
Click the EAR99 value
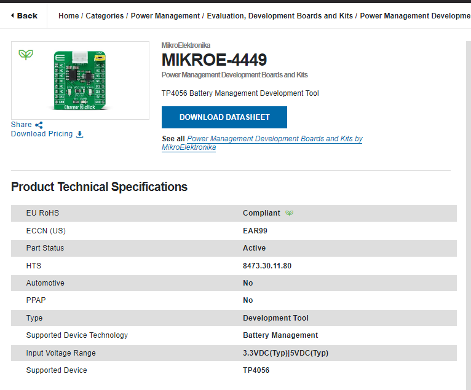pyautogui.click(x=255, y=231)
